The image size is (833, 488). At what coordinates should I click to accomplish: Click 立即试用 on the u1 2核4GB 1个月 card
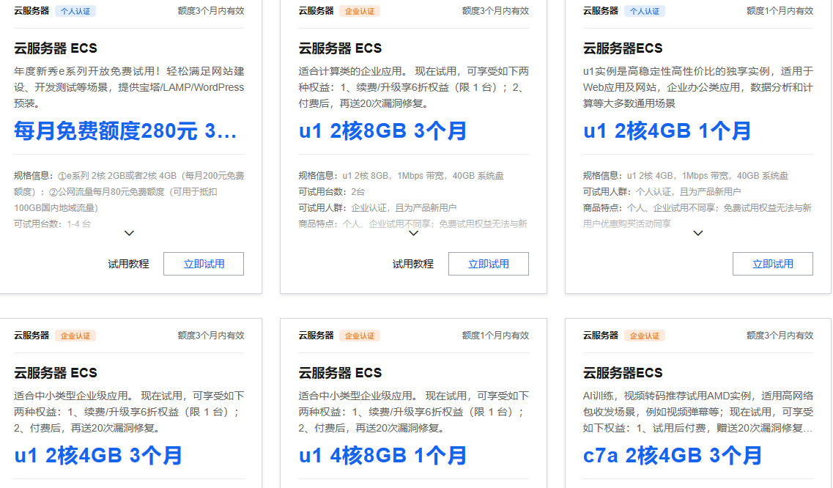tap(772, 264)
